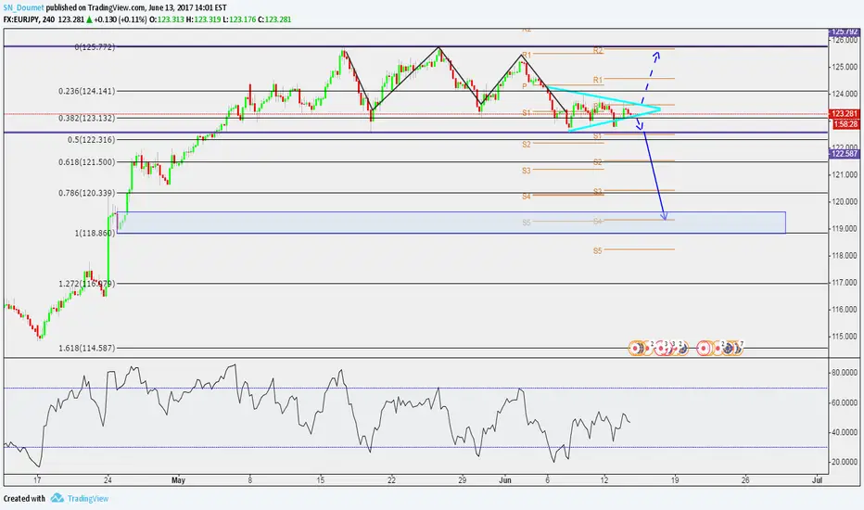The width and height of the screenshot is (864, 510).
Task: Click the 1.618(114.587) Fibonacci extension label
Action: [x=38, y=348]
